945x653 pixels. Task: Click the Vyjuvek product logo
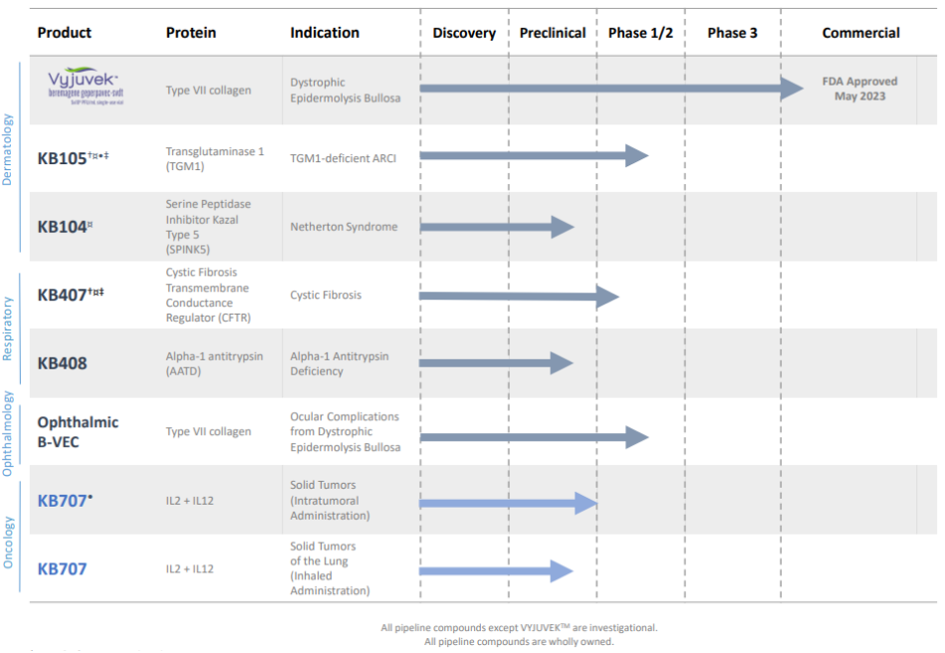click(x=88, y=89)
